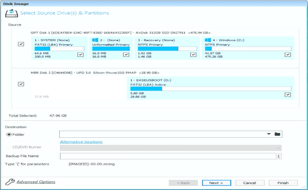This screenshot has height=190, width=308.
Task: Toggle the MBR Disk 2 checkbox
Action: pos(21,84)
